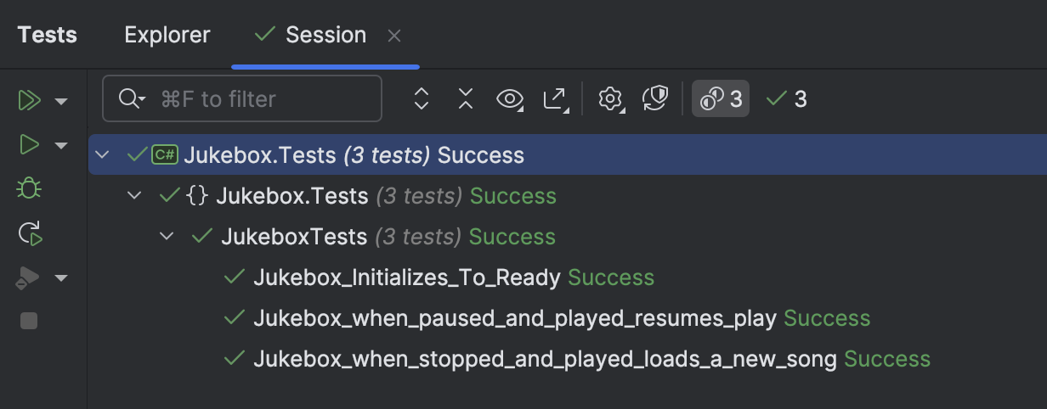Open the Run All Tests dropdown arrow
The image size is (1047, 409).
[x=61, y=102]
